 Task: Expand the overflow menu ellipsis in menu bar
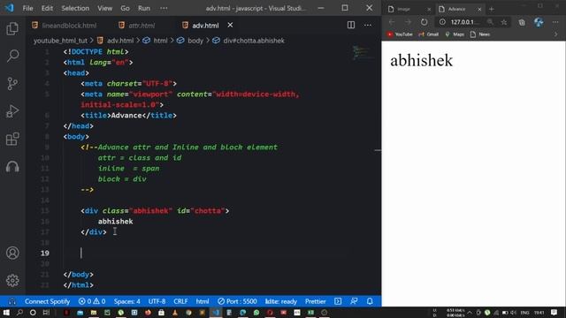click(164, 8)
